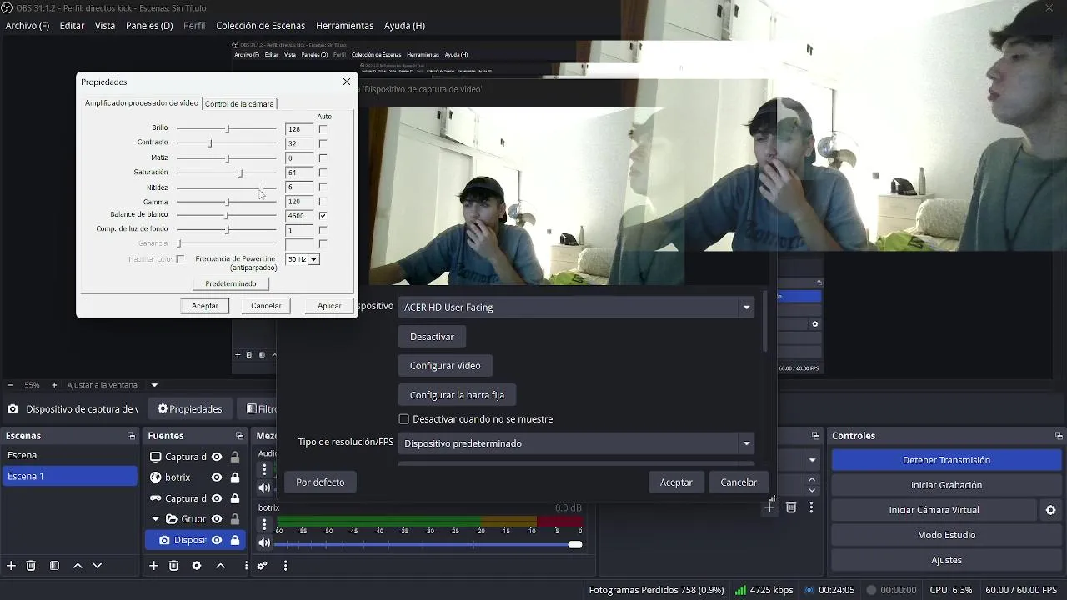The image size is (1067, 600).
Task: Move the source up with the Fuentes arrow
Action: pos(220,566)
